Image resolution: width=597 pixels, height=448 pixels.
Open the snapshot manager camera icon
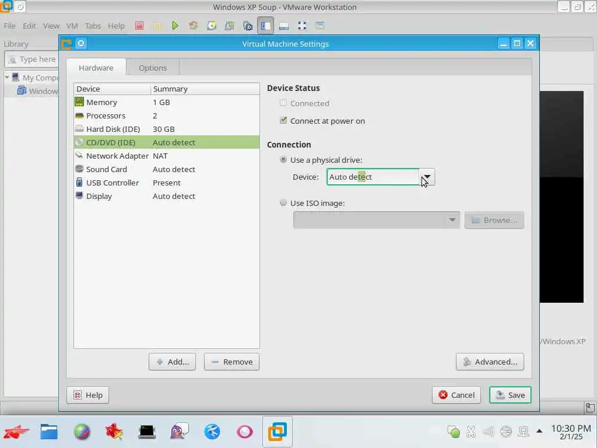point(247,26)
